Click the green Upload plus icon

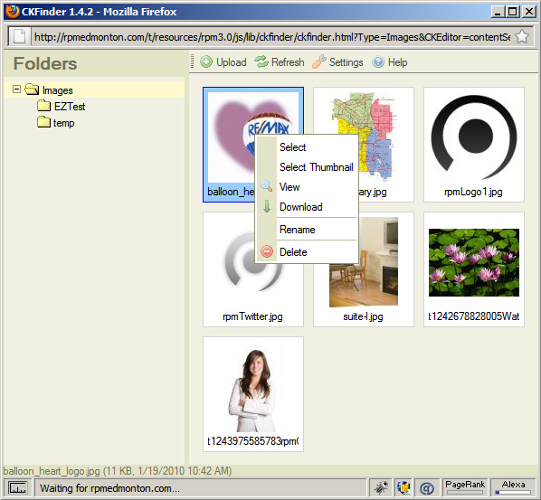(x=206, y=62)
